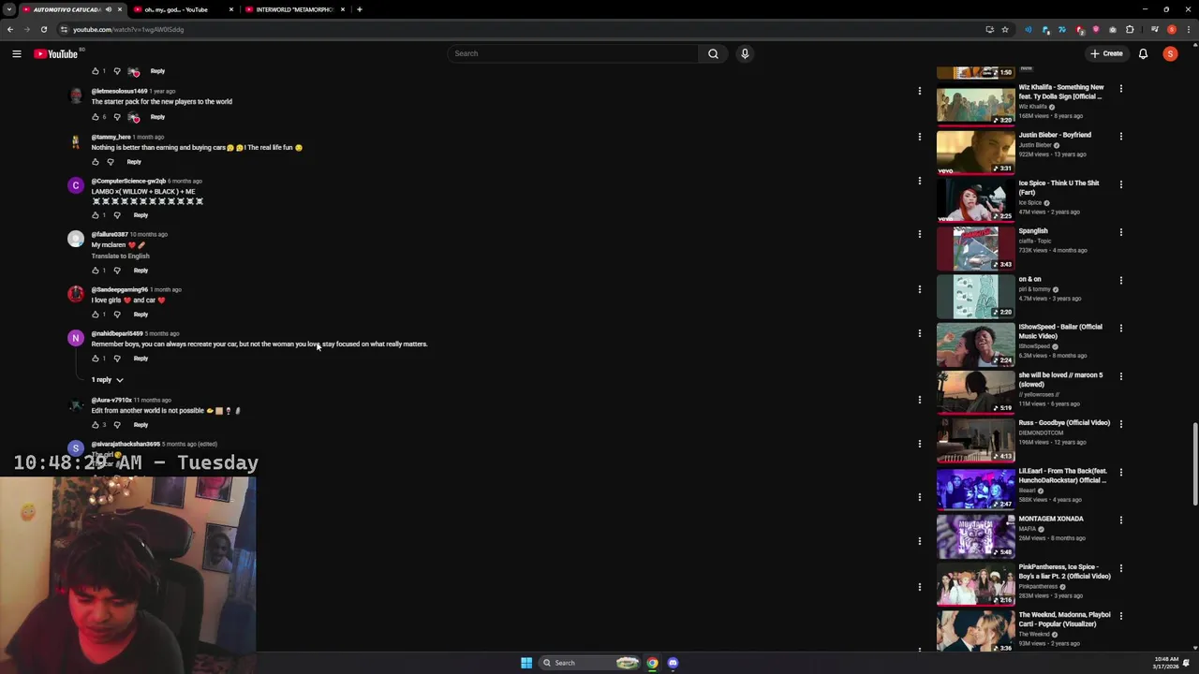Screen dimensions: 1199x674
Task: Go to YouTube home via the logo
Action: tap(56, 53)
